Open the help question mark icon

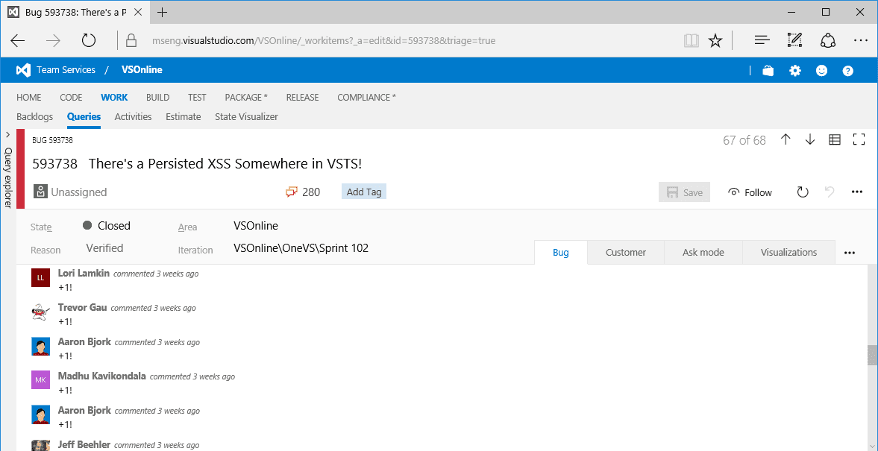[847, 71]
